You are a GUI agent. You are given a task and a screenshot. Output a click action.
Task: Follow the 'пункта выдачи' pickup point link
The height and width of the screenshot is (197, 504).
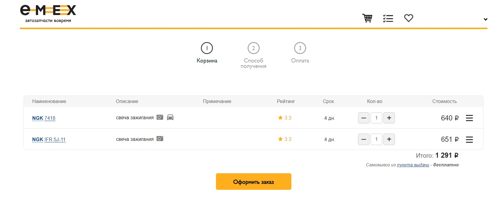coord(413,165)
